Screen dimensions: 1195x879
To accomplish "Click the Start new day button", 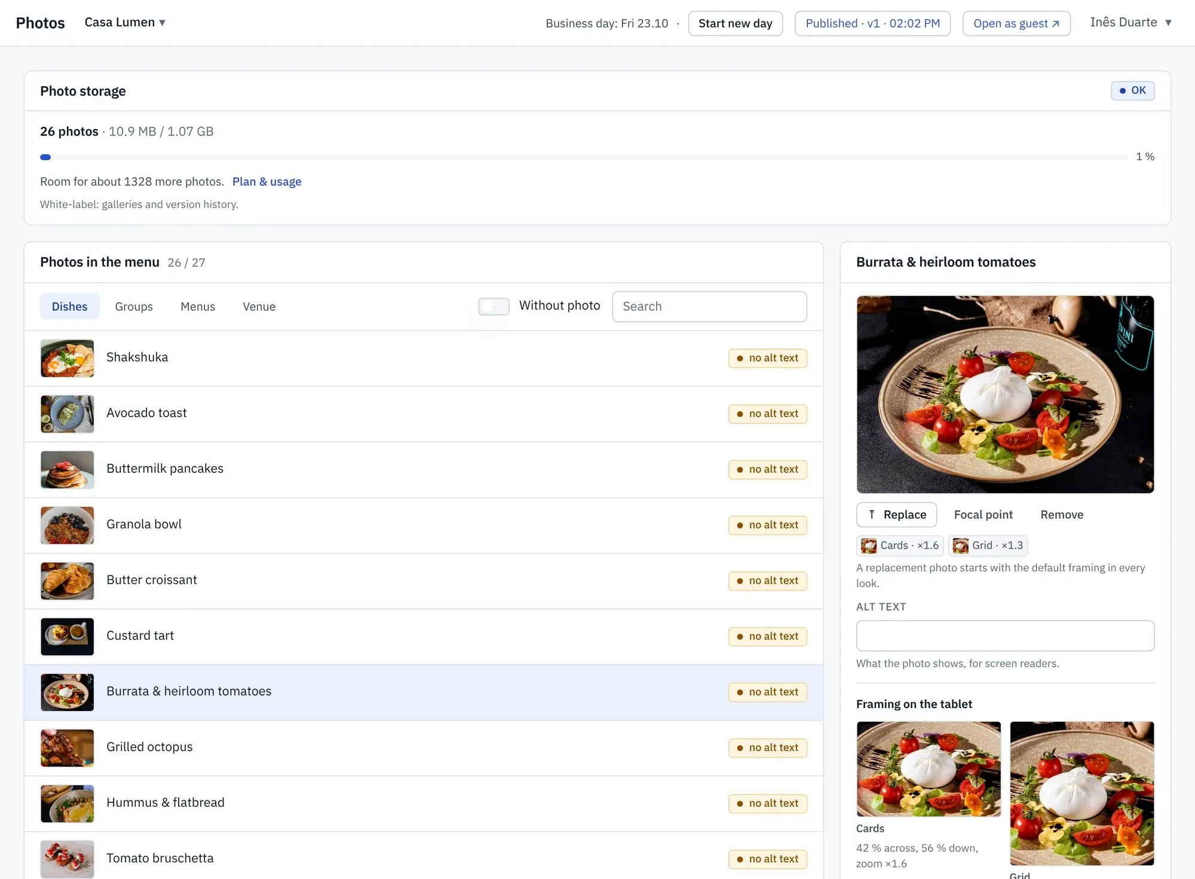I will (735, 23).
